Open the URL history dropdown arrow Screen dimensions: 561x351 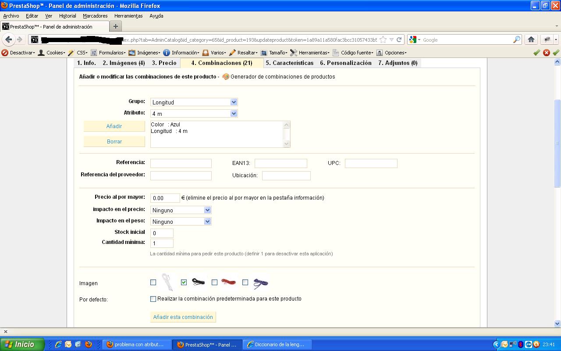coord(391,39)
